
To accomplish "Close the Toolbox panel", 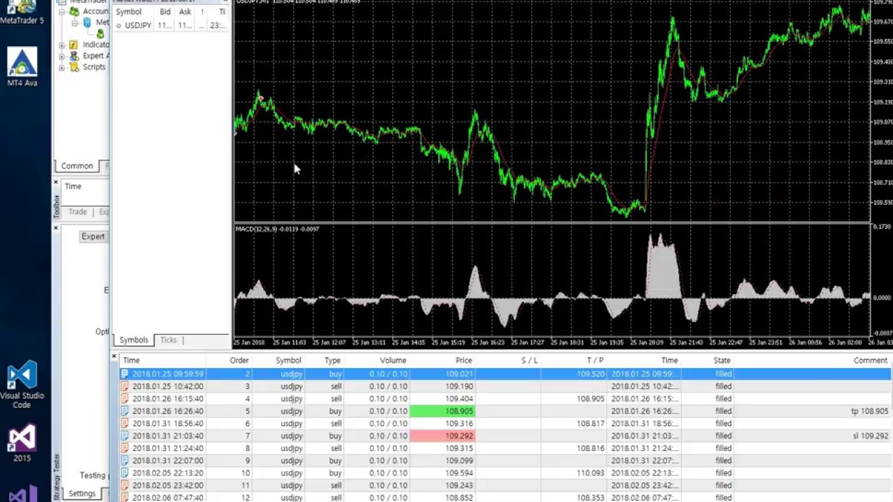I will point(56,182).
